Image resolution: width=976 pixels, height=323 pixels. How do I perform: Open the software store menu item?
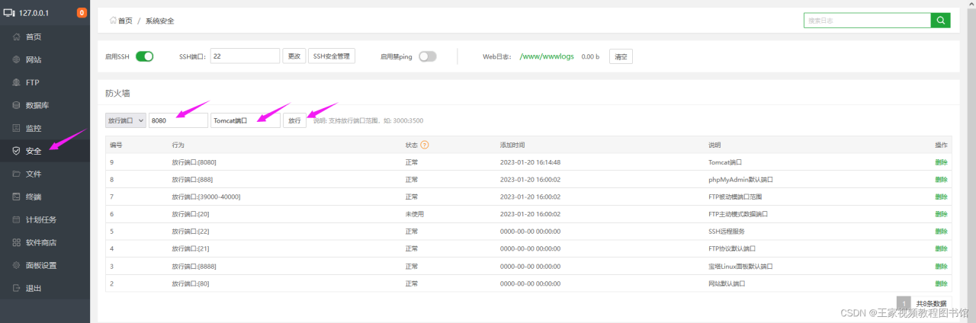tap(40, 242)
